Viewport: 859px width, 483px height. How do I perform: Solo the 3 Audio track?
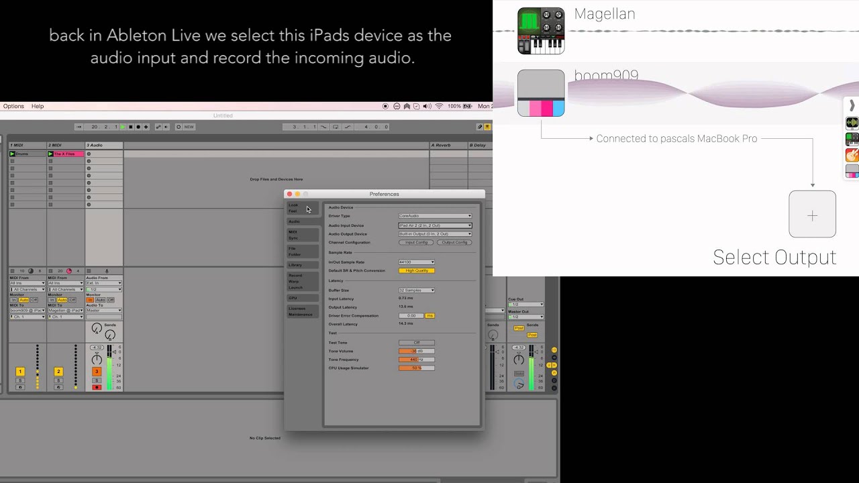pyautogui.click(x=97, y=380)
